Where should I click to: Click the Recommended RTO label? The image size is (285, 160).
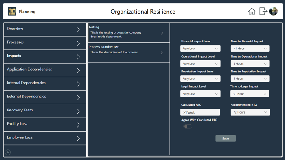244,105
